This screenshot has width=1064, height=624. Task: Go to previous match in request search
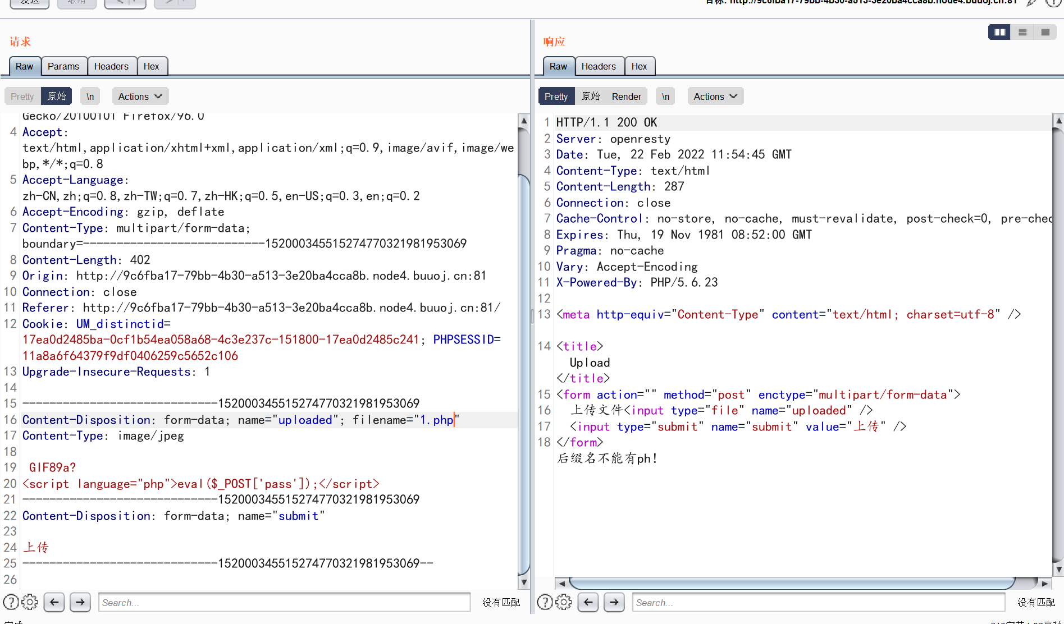tap(54, 602)
